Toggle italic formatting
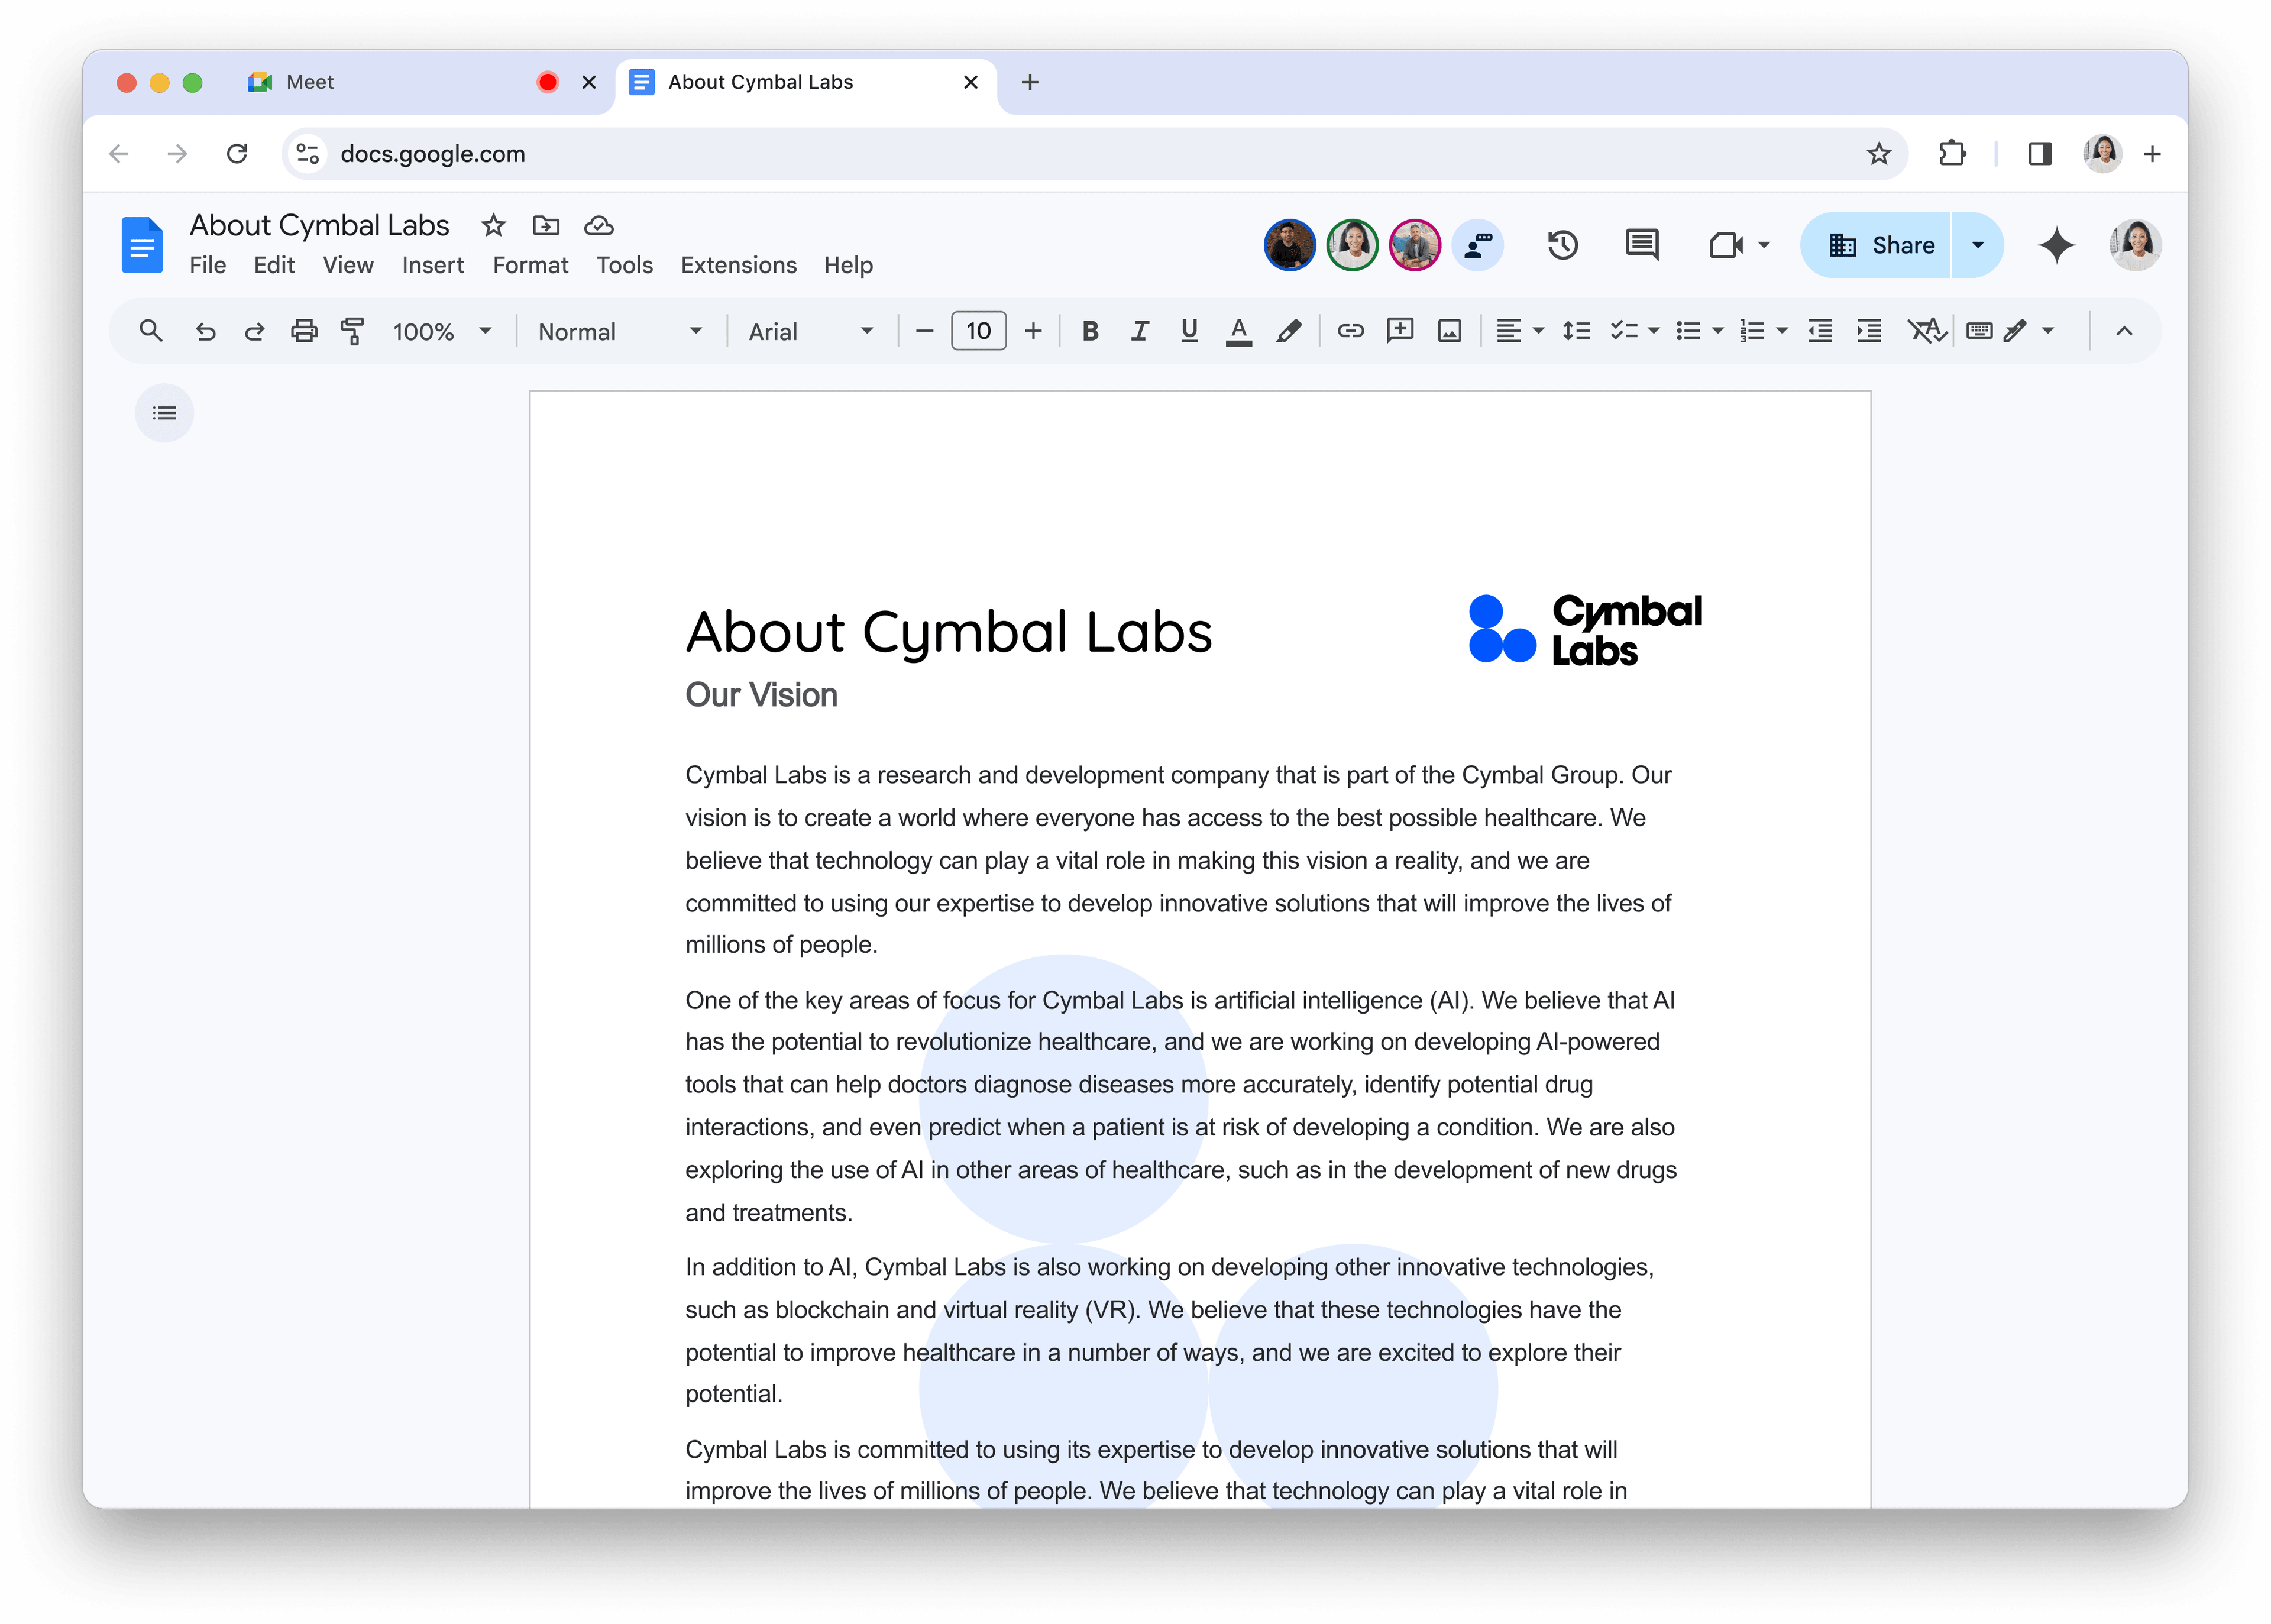The height and width of the screenshot is (1624, 2271). click(x=1139, y=331)
